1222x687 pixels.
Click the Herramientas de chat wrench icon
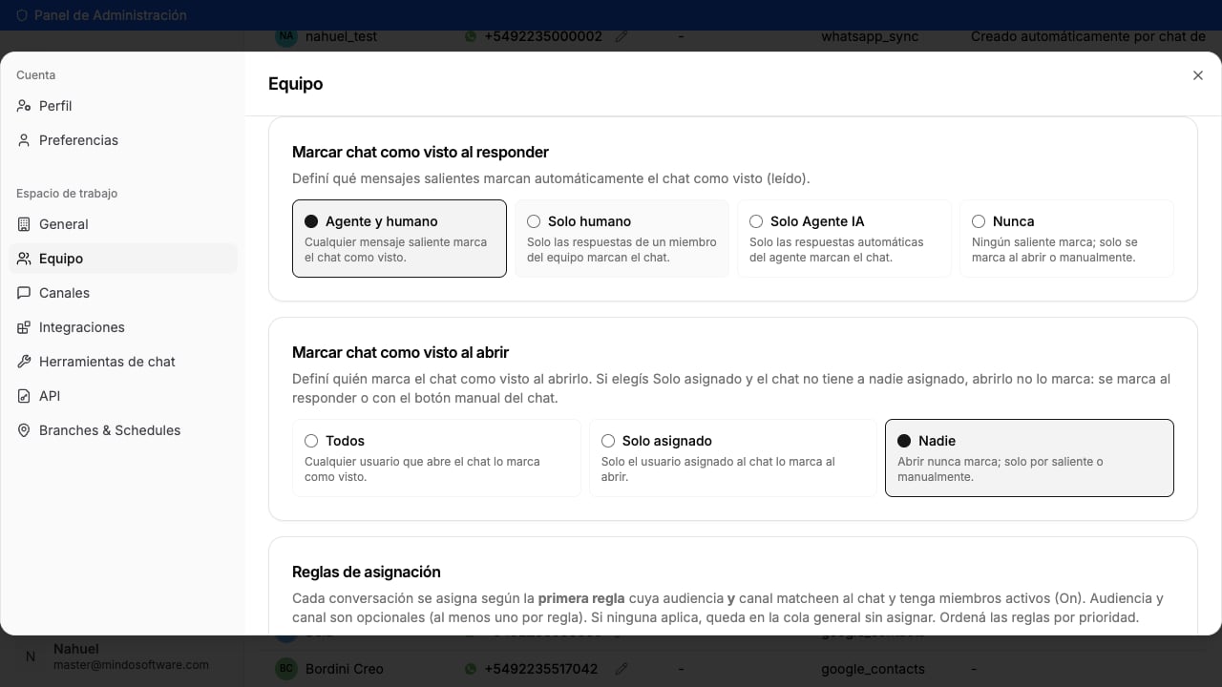point(24,362)
